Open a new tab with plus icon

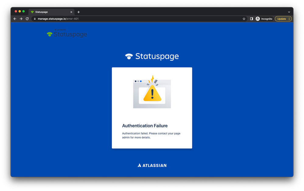click(79, 12)
